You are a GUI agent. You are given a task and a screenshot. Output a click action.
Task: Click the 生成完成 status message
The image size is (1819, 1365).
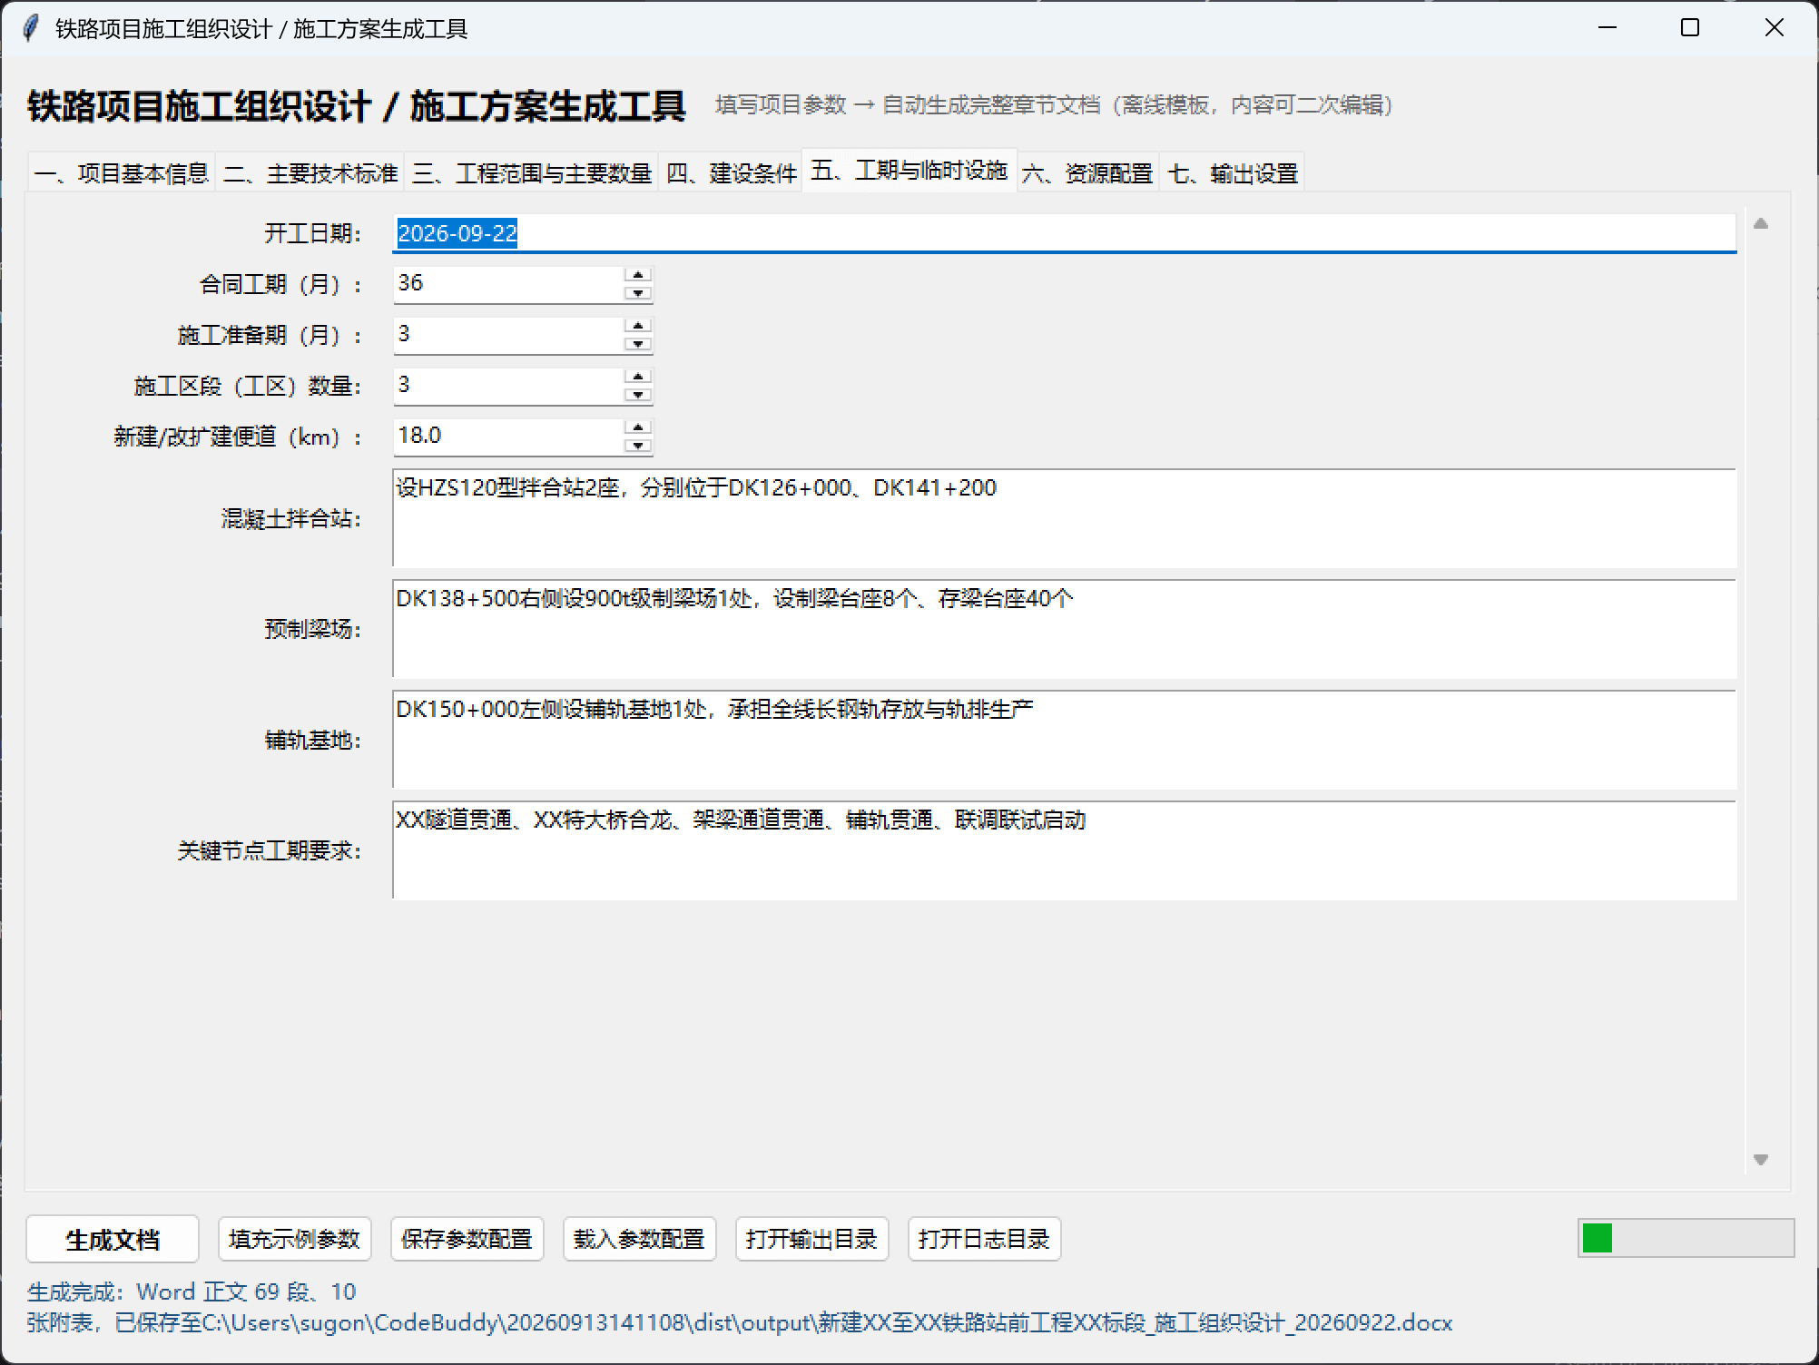[192, 1291]
